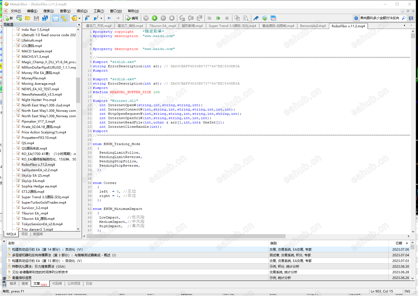
Task: Click the Compile button
Action: 132,18
